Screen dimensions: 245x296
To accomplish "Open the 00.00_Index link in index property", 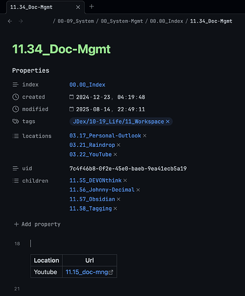I will click(x=87, y=85).
